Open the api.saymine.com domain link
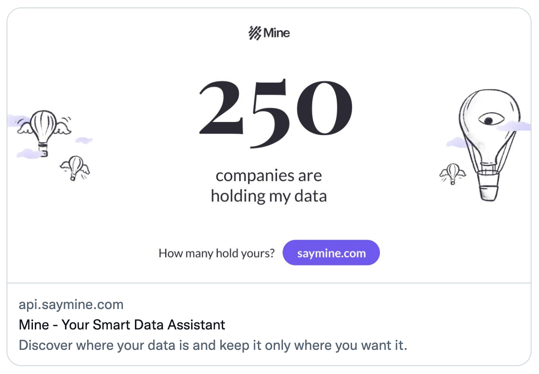Viewport: 539px width, 374px height. click(x=71, y=304)
